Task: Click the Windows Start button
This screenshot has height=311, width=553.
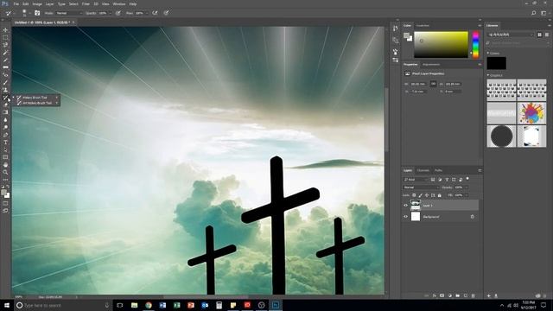Action: click(x=7, y=305)
